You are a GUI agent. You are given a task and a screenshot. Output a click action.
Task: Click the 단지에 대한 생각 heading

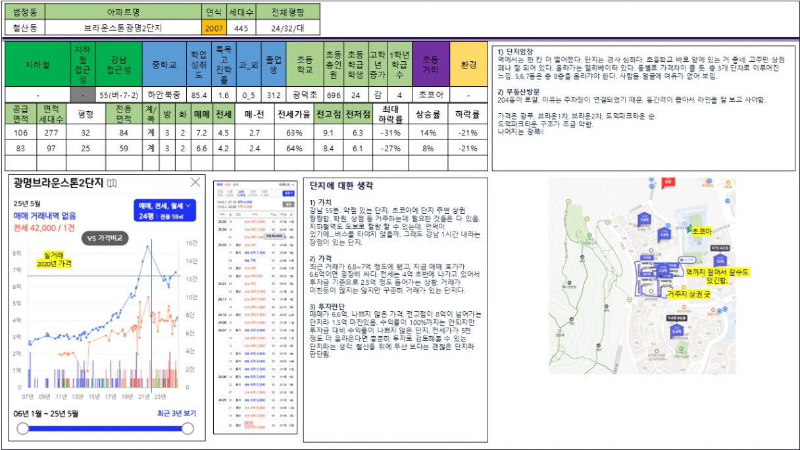pyautogui.click(x=340, y=186)
